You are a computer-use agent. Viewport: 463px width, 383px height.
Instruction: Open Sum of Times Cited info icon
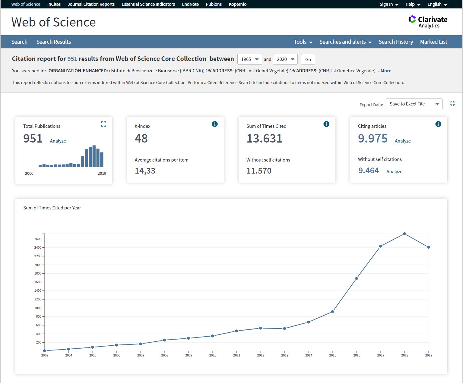(326, 124)
